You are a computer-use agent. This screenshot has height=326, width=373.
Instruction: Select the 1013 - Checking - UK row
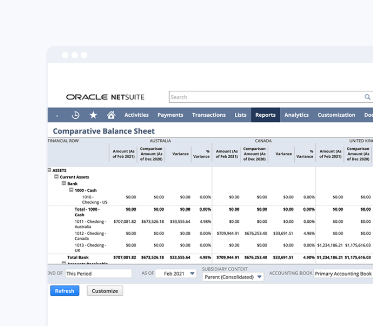pyautogui.click(x=210, y=247)
